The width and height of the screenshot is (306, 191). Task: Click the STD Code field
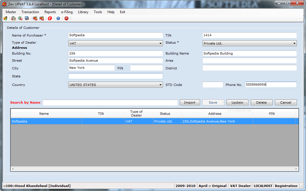click(213, 85)
